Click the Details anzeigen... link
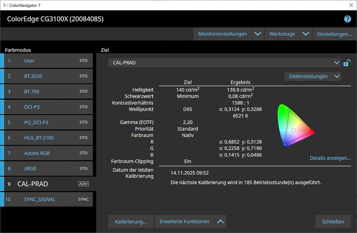The image size is (357, 233). click(x=330, y=158)
